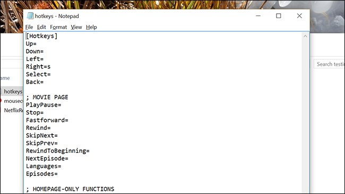The image size is (345, 194).
Task: Open the View menu in Notepad
Action: tap(76, 27)
